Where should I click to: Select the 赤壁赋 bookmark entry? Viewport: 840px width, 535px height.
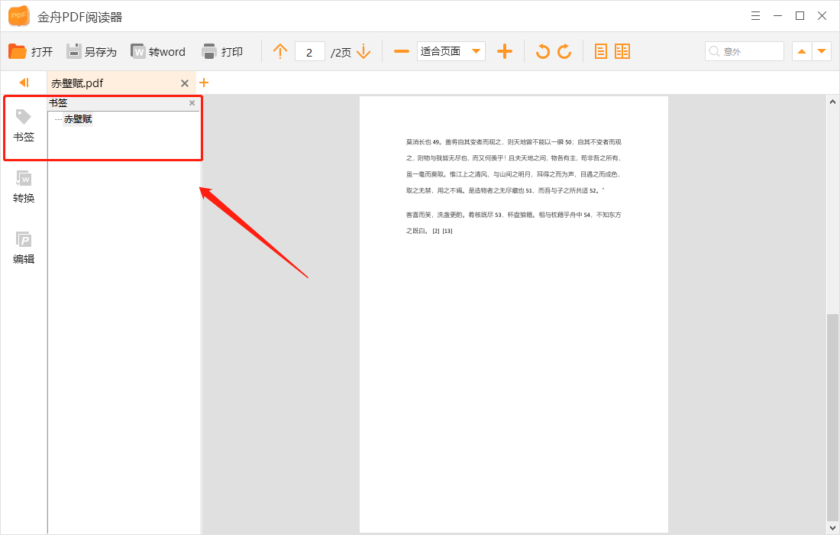78,119
